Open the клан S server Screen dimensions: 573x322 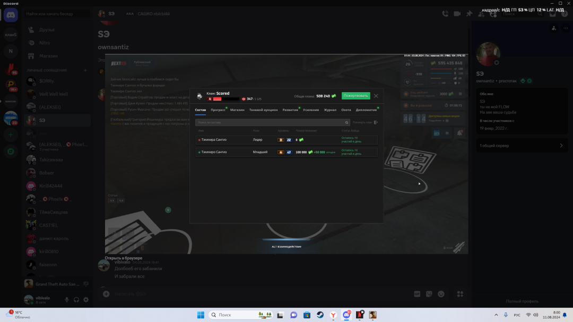click(x=11, y=34)
